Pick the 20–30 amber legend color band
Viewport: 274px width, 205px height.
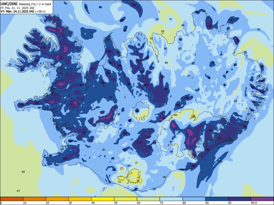[57, 199]
